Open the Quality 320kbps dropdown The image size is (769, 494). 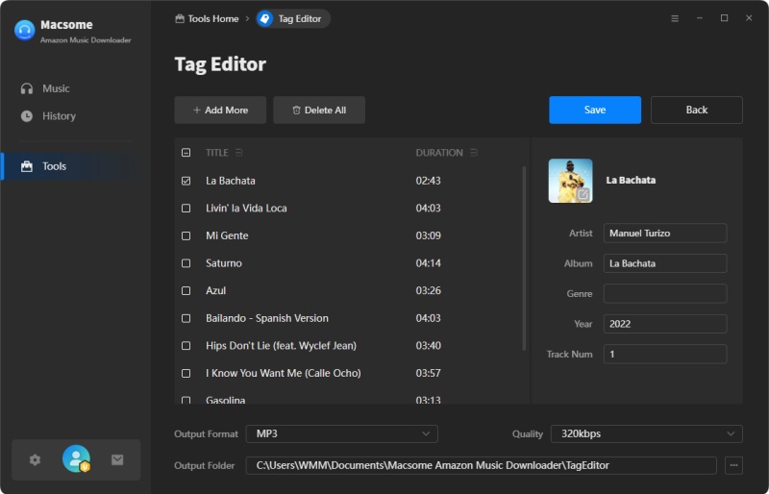click(x=646, y=433)
